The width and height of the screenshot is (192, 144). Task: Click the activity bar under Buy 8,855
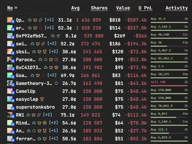pyautogui.click(x=169, y=117)
